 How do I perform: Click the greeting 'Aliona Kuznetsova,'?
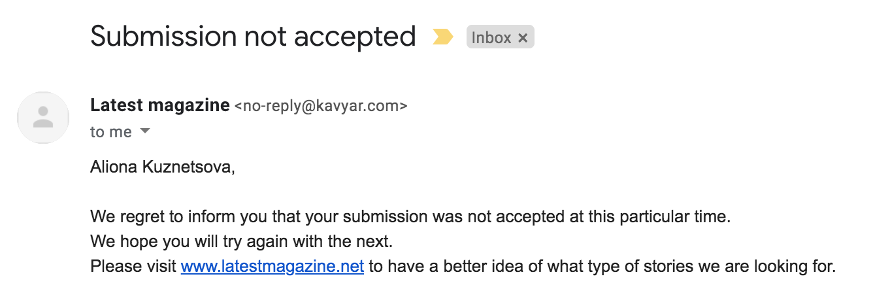tap(162, 167)
